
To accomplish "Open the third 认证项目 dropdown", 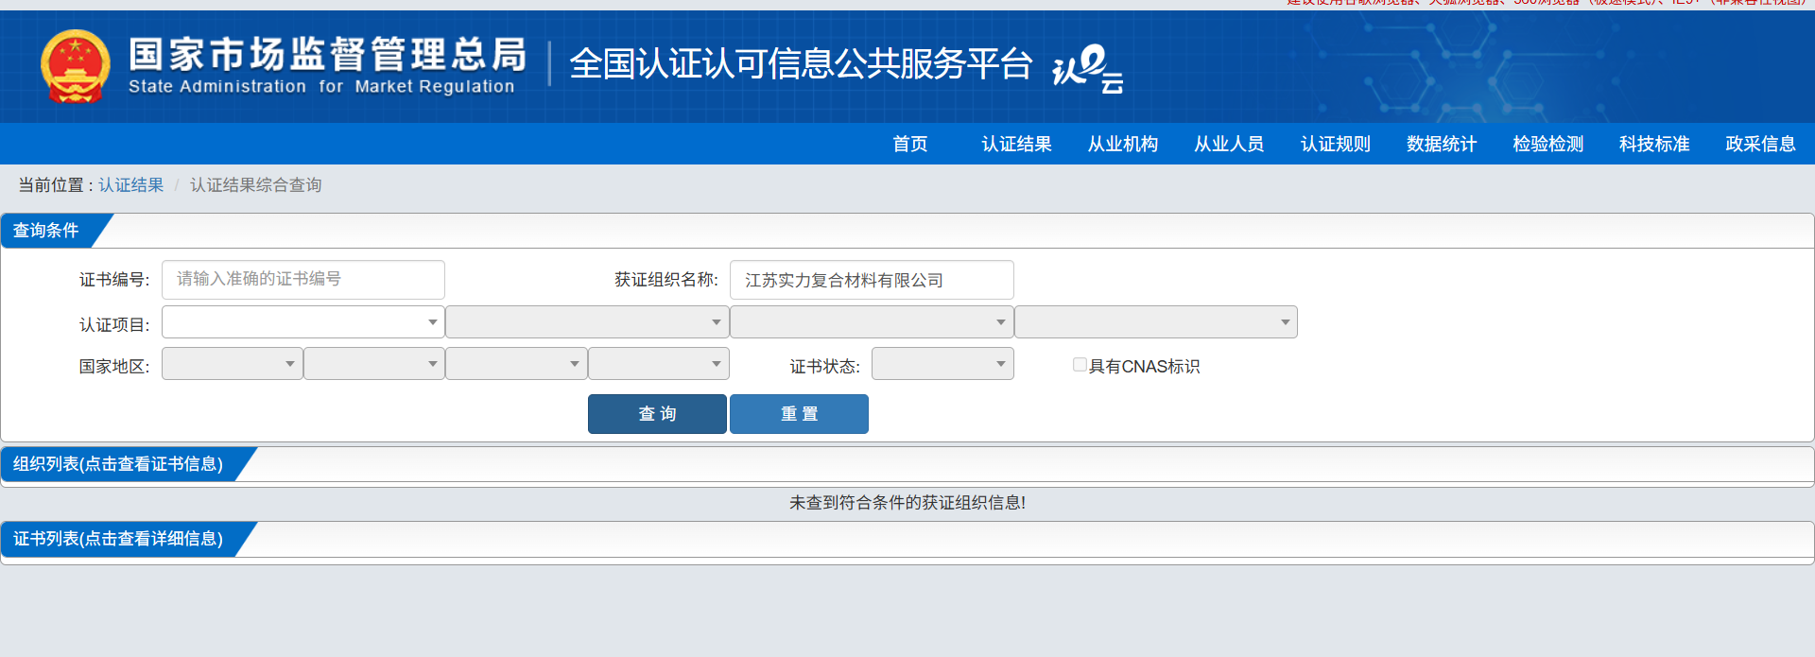I will pyautogui.click(x=872, y=322).
